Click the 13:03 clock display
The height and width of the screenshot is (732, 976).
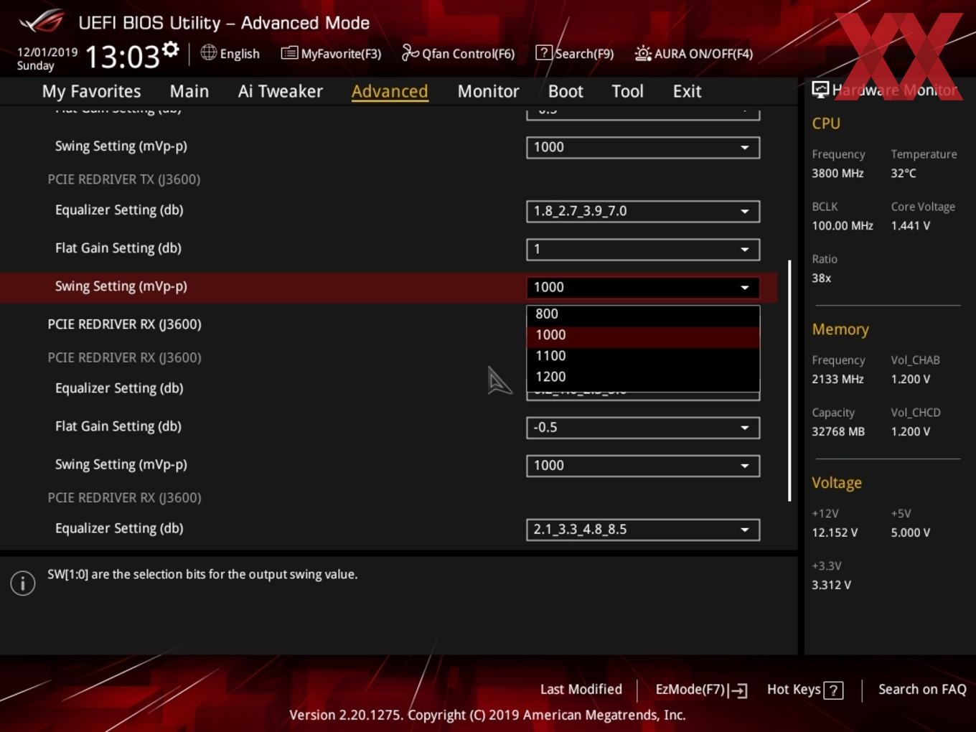click(122, 56)
